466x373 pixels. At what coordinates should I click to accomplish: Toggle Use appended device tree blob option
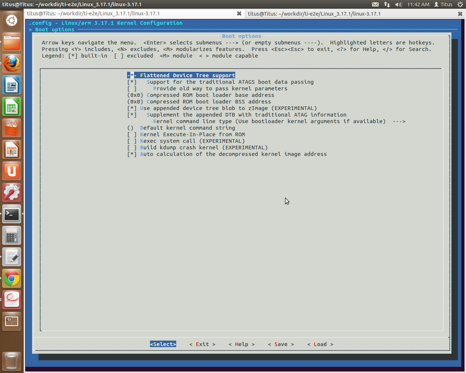pos(222,108)
